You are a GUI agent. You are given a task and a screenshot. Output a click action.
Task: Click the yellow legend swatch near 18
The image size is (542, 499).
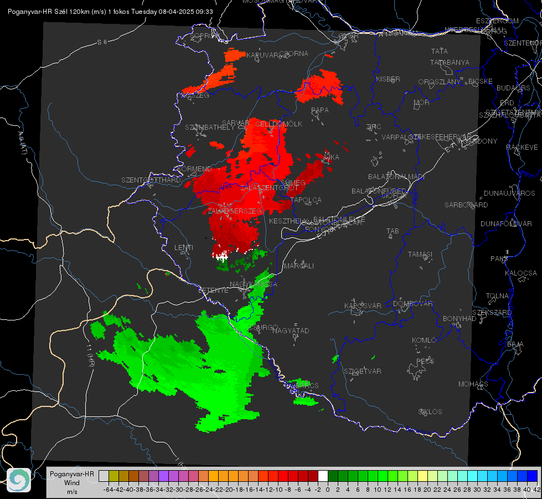[x=423, y=476]
